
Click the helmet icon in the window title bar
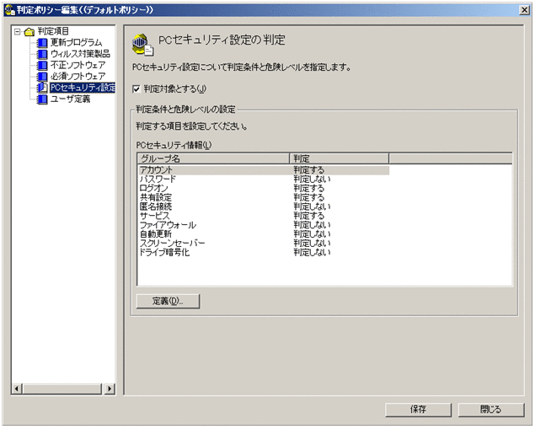coord(9,10)
